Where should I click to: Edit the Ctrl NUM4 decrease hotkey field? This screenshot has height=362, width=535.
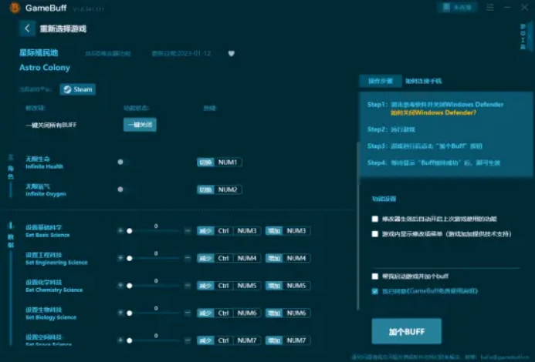(238, 258)
